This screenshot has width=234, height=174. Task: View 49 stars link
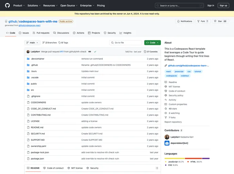(173, 109)
